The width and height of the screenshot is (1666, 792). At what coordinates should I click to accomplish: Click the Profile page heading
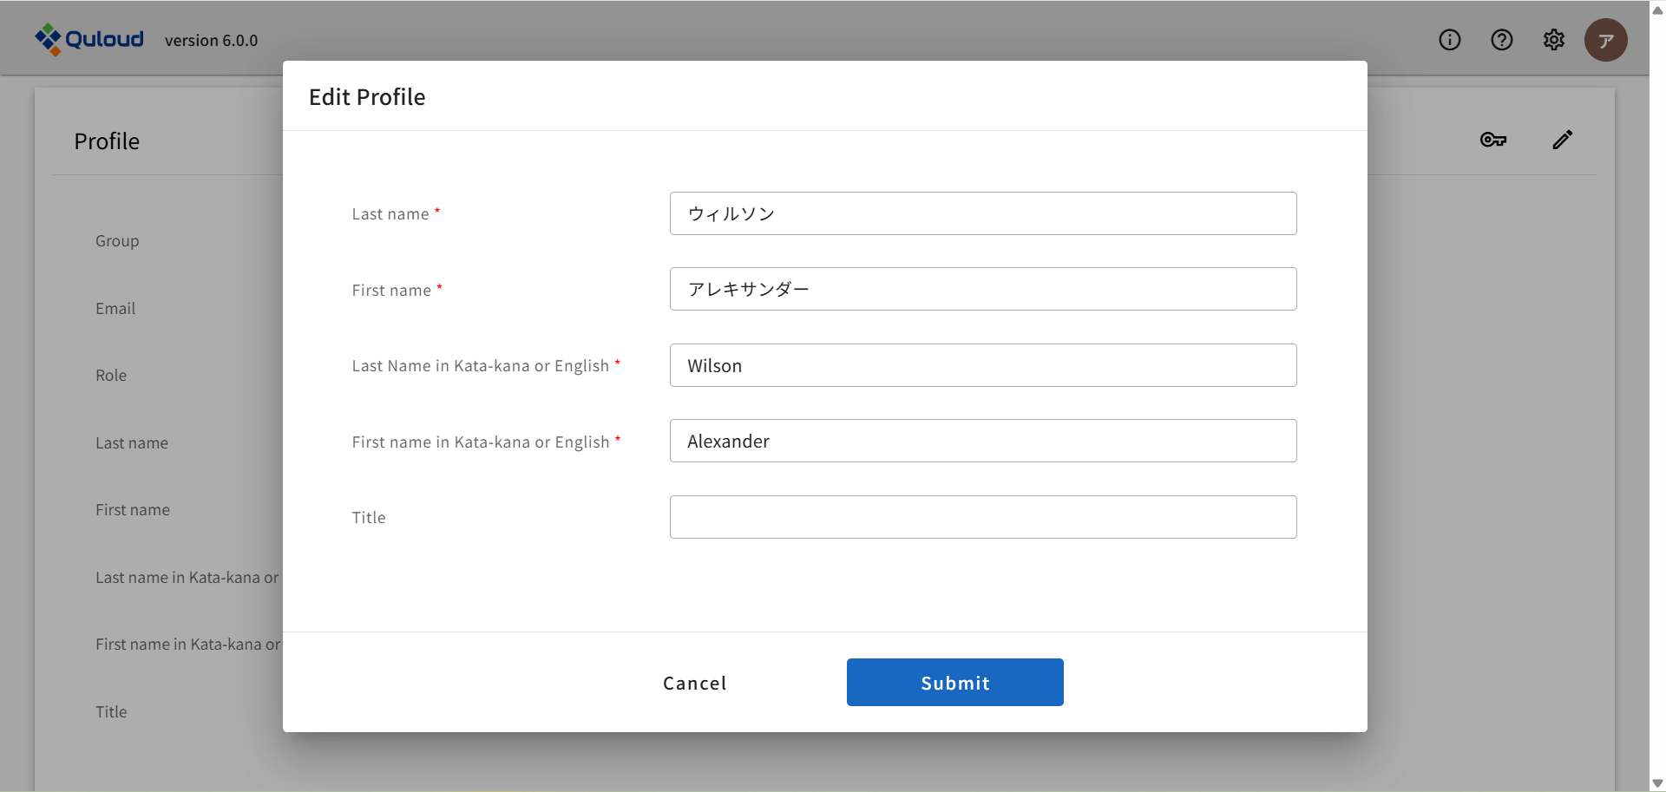(107, 141)
